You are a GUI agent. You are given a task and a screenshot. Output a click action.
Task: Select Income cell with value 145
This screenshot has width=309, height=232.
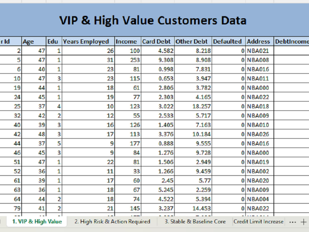[128, 208]
